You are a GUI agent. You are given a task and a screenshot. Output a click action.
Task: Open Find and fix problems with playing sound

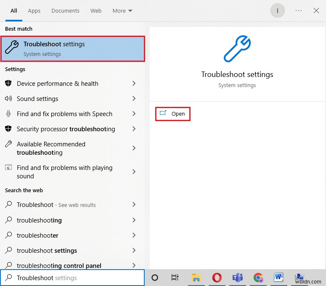pyautogui.click(x=72, y=172)
